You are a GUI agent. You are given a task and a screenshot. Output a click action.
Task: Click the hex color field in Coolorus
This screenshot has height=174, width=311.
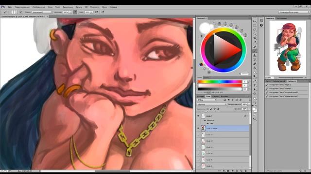[245, 73]
